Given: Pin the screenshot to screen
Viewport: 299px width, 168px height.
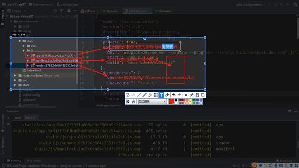Looking at the screenshot, I should [192, 95].
